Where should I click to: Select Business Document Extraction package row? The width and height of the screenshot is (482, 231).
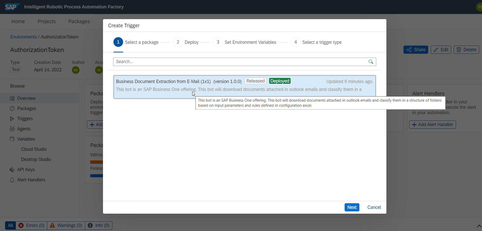(245, 87)
